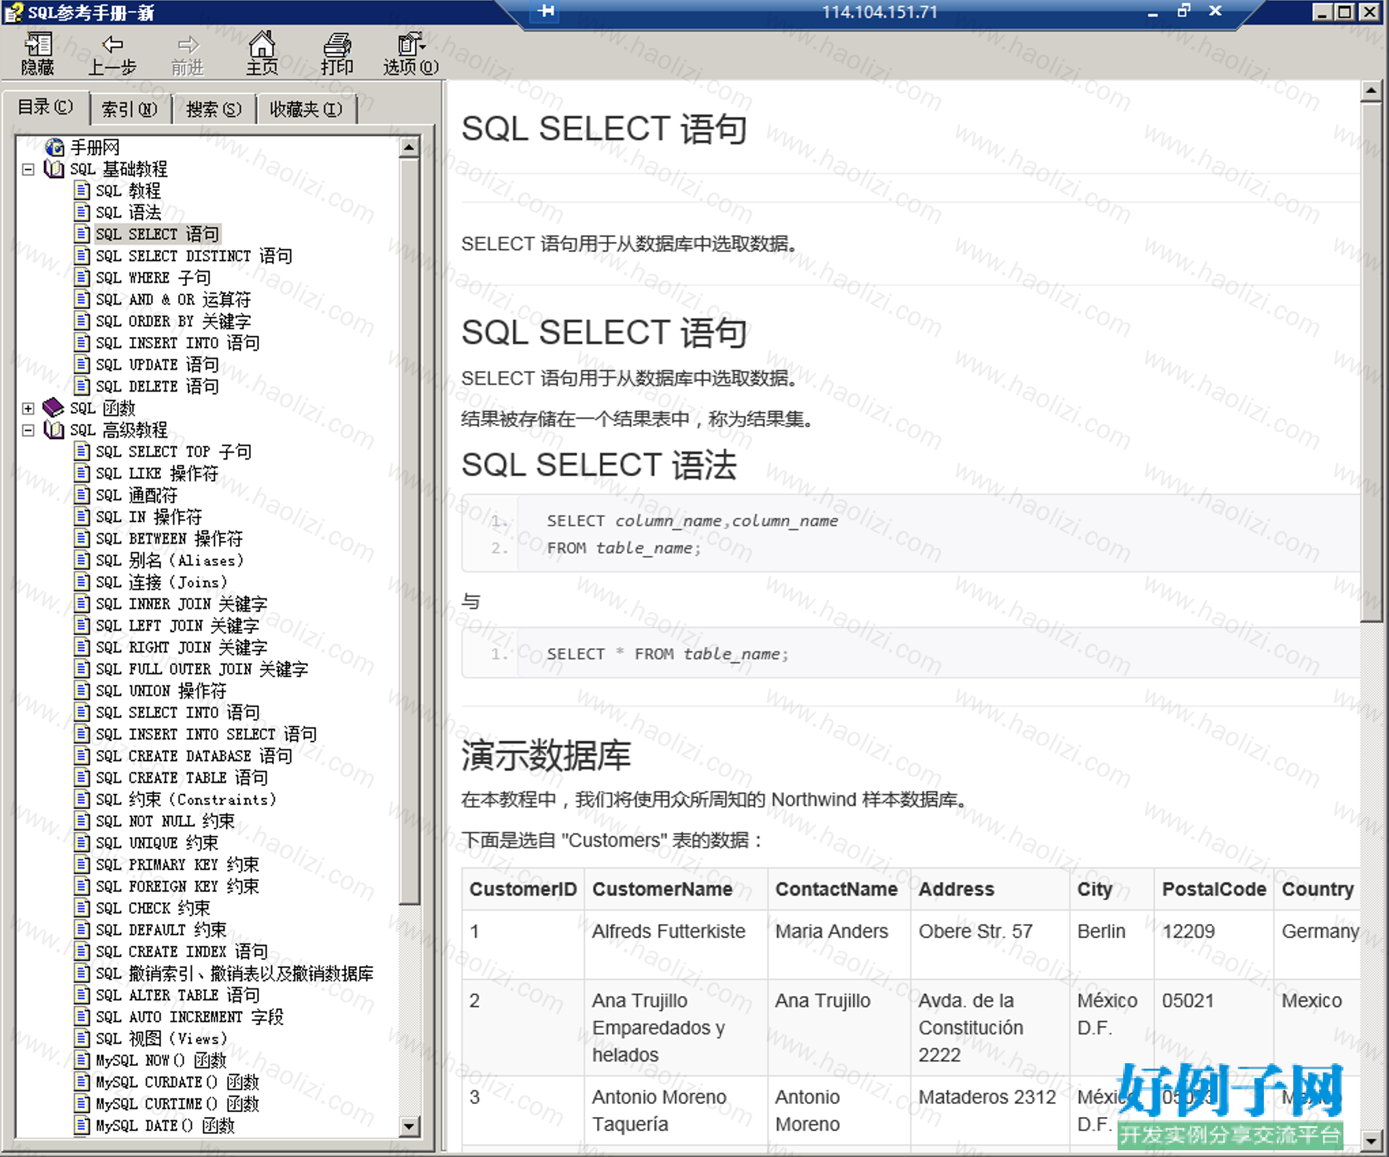
Task: Open the 主页 (Home) page
Action: tap(262, 53)
